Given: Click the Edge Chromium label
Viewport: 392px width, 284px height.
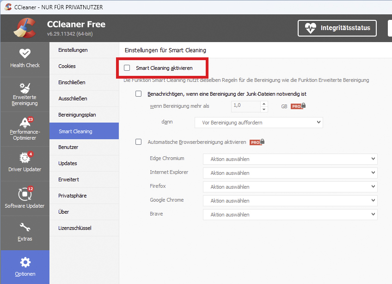Looking at the screenshot, I should [x=167, y=158].
